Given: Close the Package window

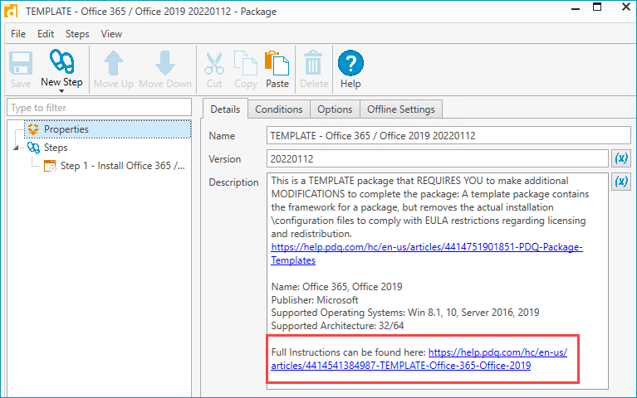Looking at the screenshot, I should (626, 7).
